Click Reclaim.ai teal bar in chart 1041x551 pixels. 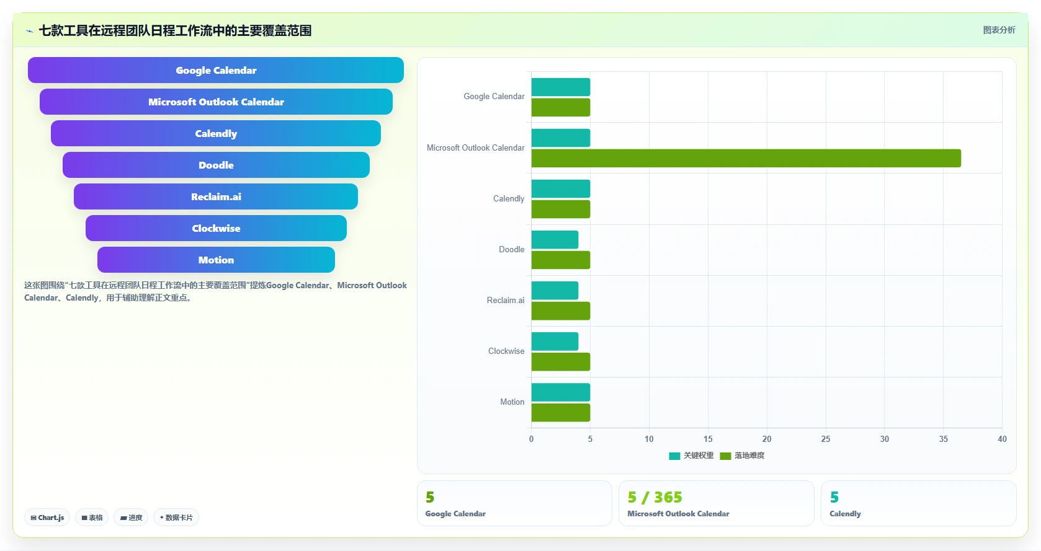(555, 290)
